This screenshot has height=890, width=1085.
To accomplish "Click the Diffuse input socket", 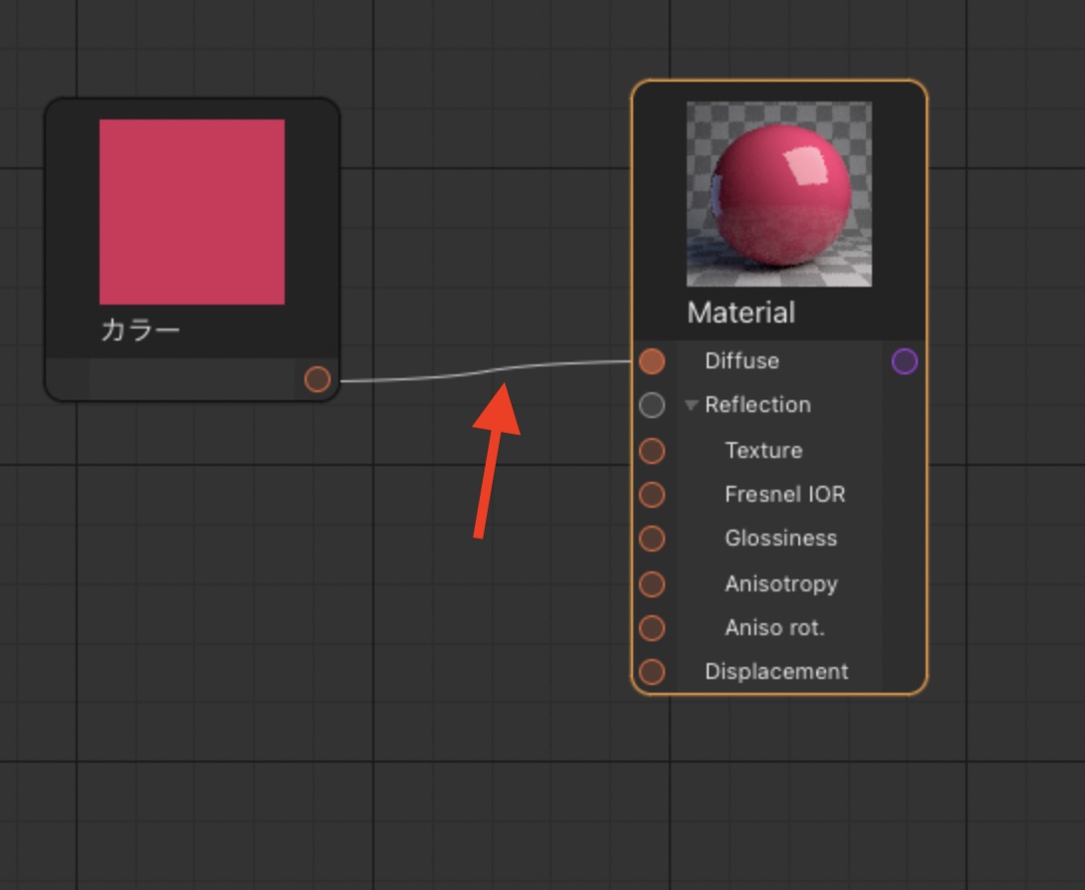I will 651,361.
